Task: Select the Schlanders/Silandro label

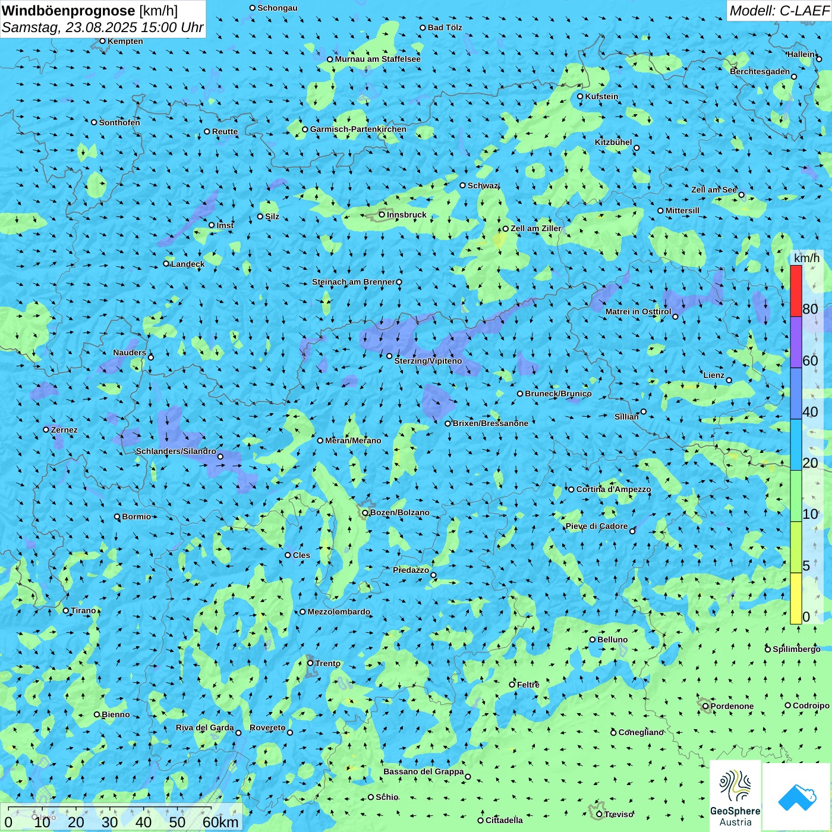Action: click(x=176, y=451)
